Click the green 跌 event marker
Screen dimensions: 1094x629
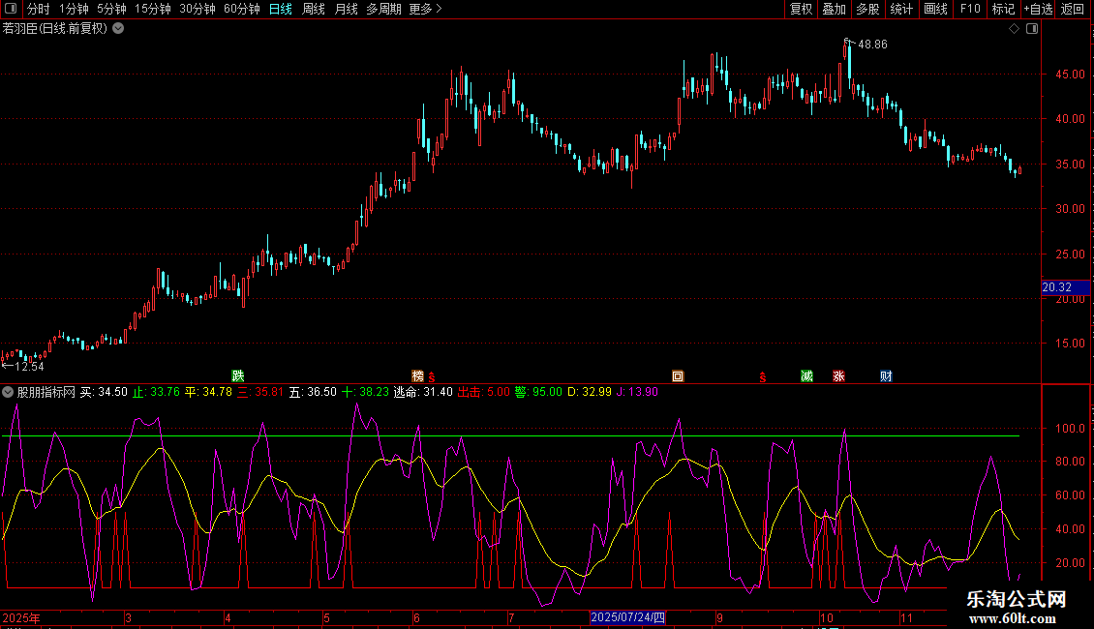pyautogui.click(x=237, y=375)
